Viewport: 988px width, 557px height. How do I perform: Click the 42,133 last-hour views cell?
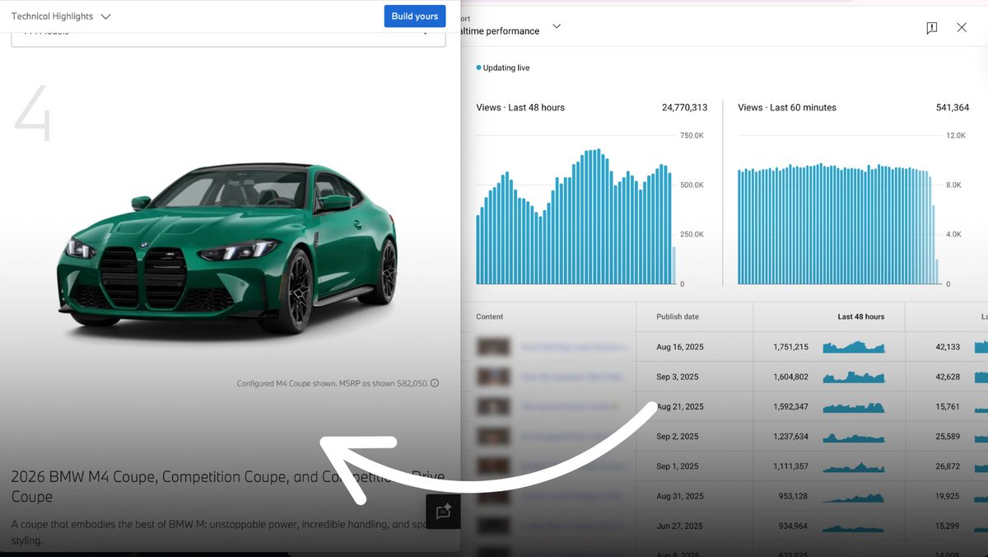(948, 347)
